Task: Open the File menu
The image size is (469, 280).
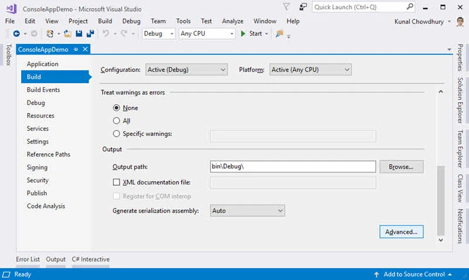Action: [x=10, y=21]
